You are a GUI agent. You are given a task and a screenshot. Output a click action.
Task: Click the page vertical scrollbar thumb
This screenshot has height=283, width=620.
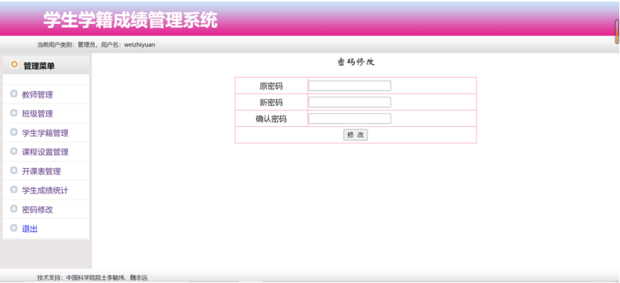(x=616, y=31)
